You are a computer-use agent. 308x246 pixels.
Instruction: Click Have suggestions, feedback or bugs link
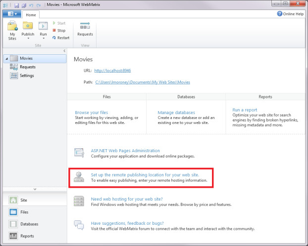tap(127, 223)
